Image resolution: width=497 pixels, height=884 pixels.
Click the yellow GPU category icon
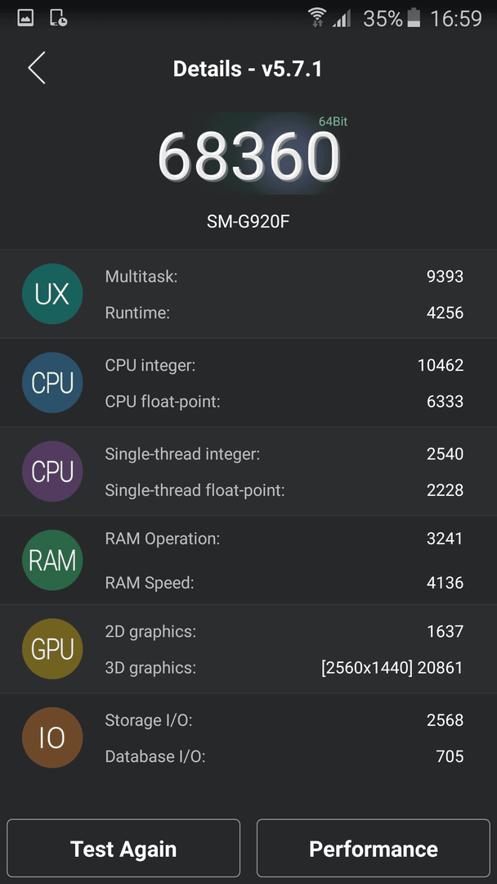pyautogui.click(x=52, y=649)
